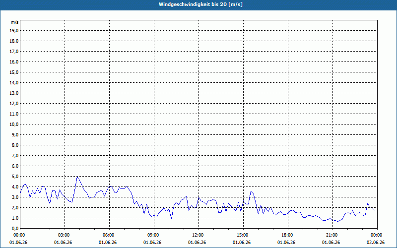The width and height of the screenshot is (397, 248).
Task: Click the 15:00 time axis label
Action: point(243,235)
